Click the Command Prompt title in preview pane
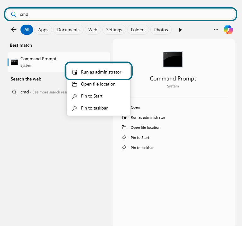This screenshot has height=226, width=242. pos(173,79)
